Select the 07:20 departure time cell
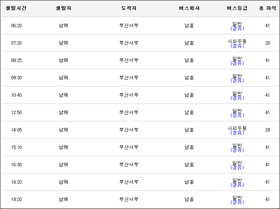Image resolution: width=280 pixels, height=209 pixels. coord(17,43)
